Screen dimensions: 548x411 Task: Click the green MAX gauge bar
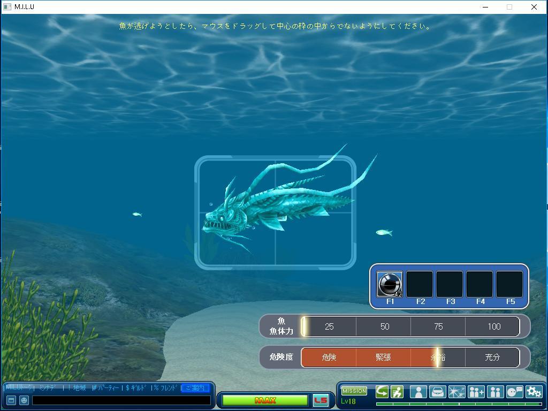pos(265,400)
